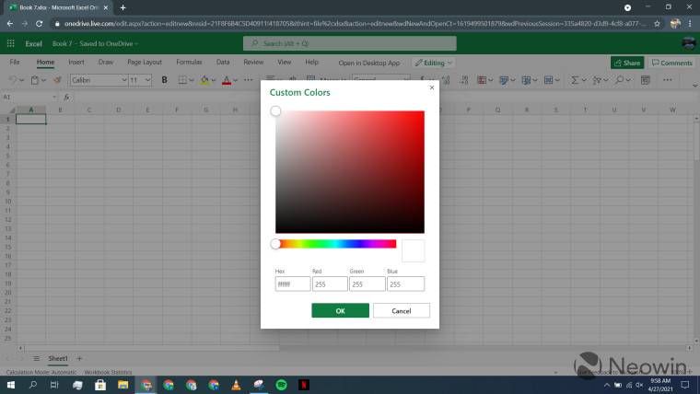The image size is (700, 394).
Task: Open the Format as Table icon
Action: tap(504, 80)
